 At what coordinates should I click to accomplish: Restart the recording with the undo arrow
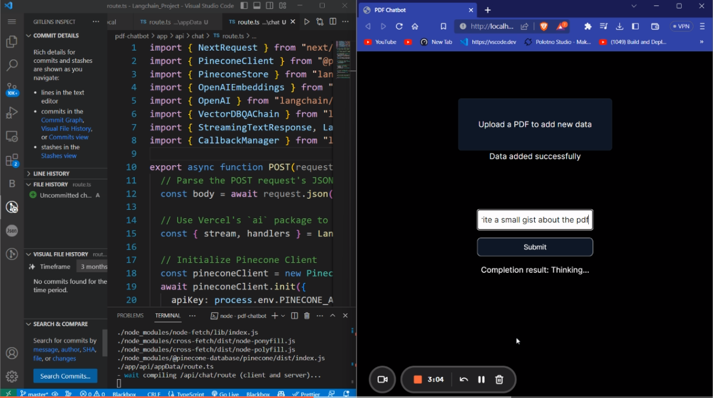coord(464,380)
